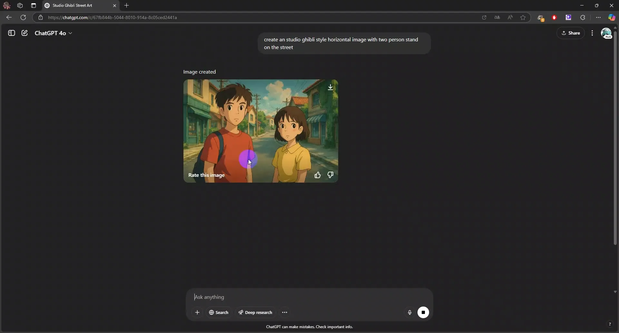The image size is (619, 333).
Task: Open the generated street image thumbnail
Action: pos(261,131)
